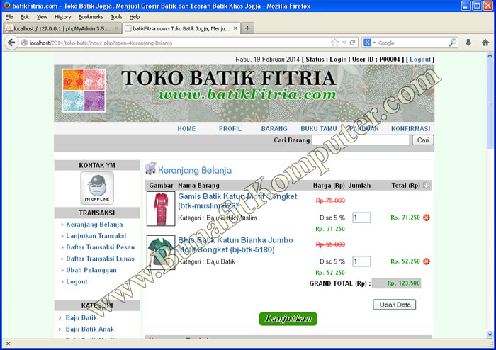Close the batikFitria.com tab
Screen dimensions: 496x350
pyautogui.click(x=235, y=28)
